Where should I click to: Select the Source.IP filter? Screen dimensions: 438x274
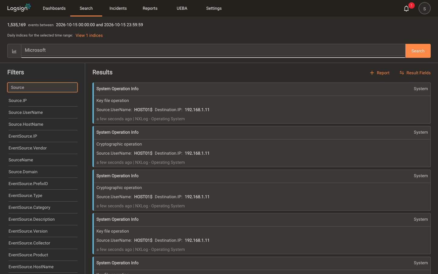click(43, 100)
